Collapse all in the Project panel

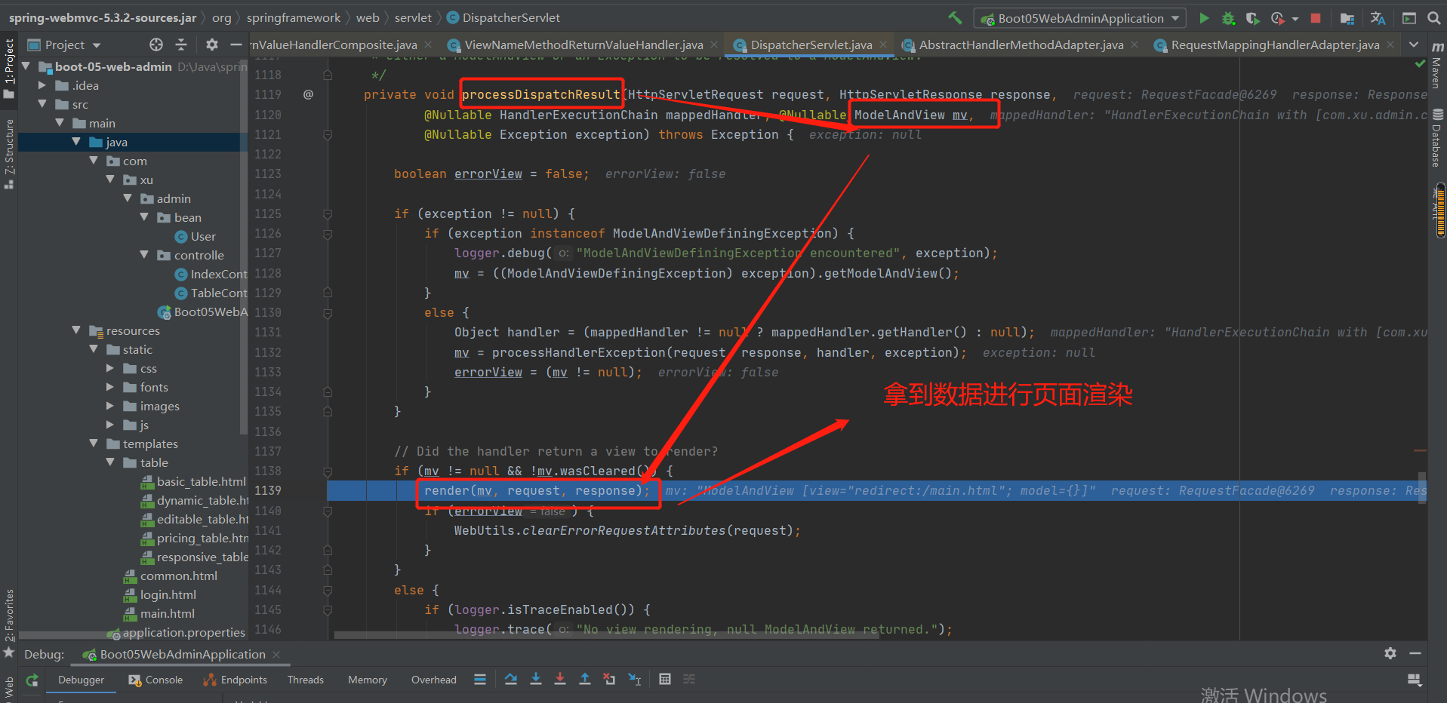(181, 45)
